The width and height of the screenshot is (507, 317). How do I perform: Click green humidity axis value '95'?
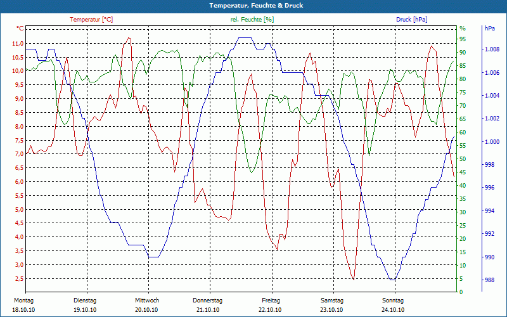[463, 39]
